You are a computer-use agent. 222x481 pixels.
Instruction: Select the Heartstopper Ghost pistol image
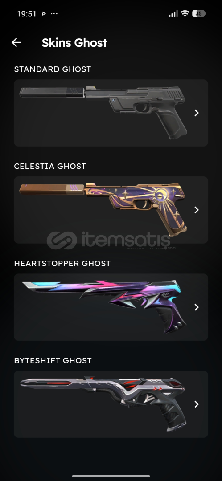tap(104, 307)
